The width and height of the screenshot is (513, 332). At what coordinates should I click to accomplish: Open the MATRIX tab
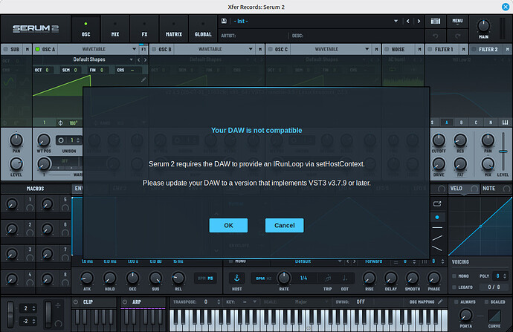pos(174,29)
